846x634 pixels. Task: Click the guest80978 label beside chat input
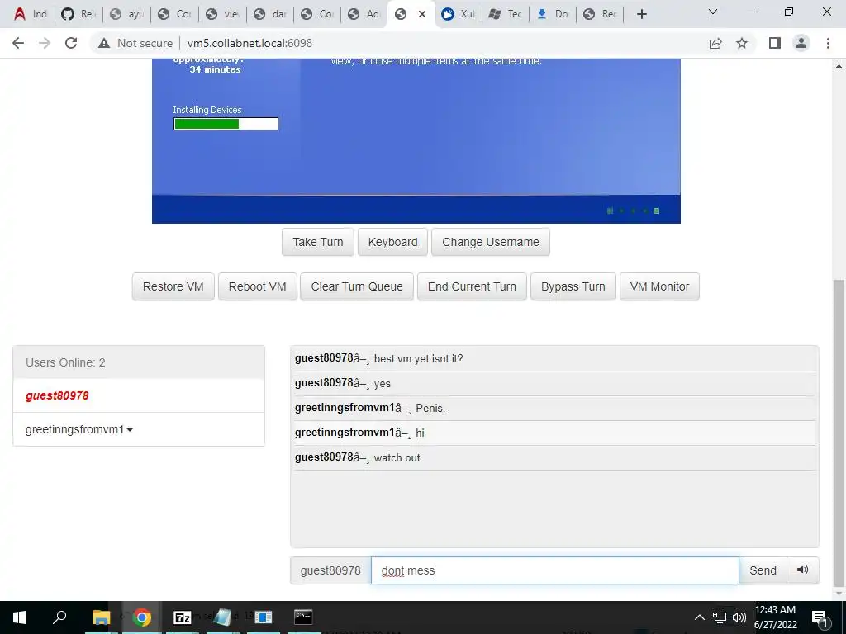(x=330, y=570)
